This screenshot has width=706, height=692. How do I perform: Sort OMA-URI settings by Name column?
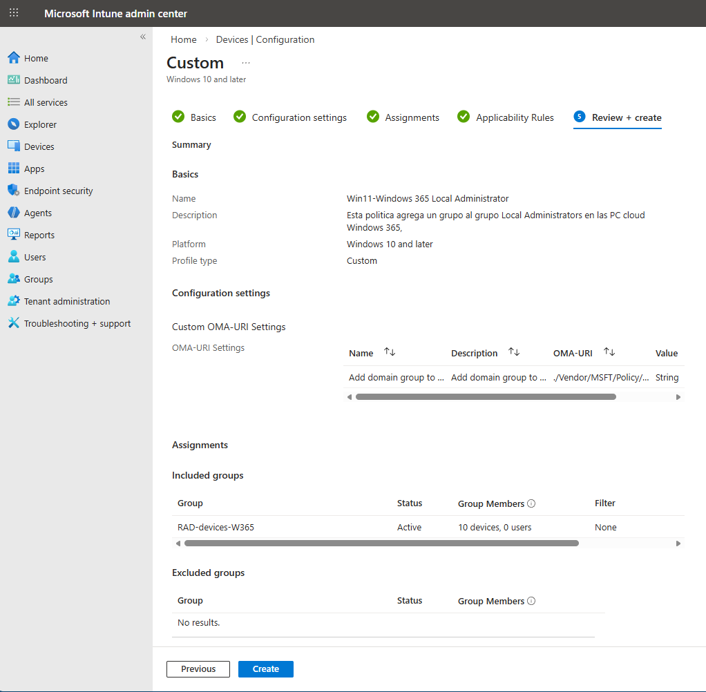click(390, 352)
